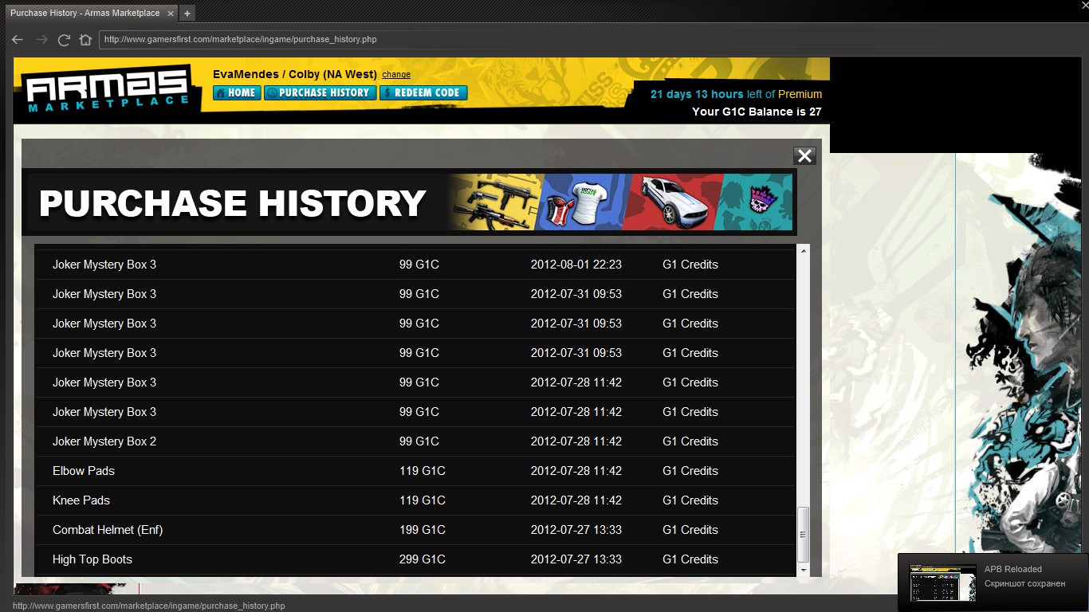The height and width of the screenshot is (612, 1089).
Task: Open the Home page of marketplace
Action: 237,93
